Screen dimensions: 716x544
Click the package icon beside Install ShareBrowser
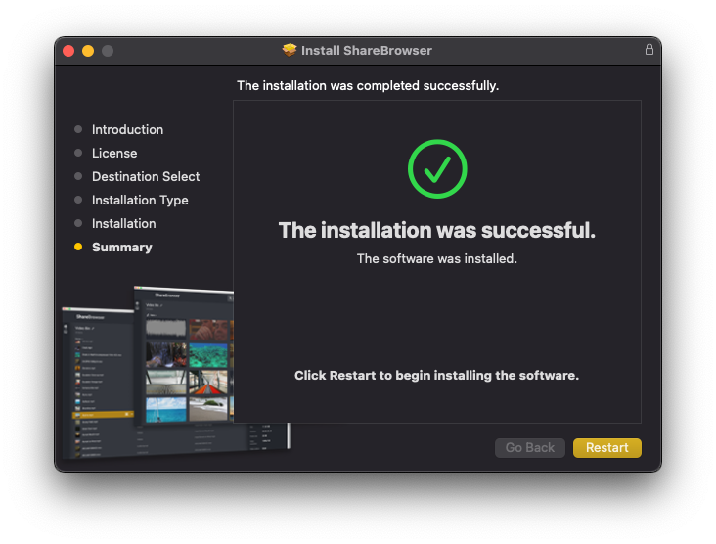(x=290, y=50)
